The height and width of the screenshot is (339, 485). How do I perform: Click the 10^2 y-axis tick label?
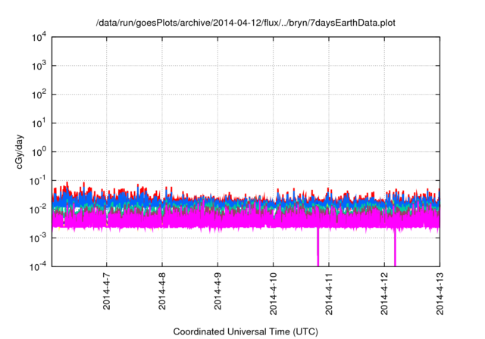pyautogui.click(x=39, y=95)
